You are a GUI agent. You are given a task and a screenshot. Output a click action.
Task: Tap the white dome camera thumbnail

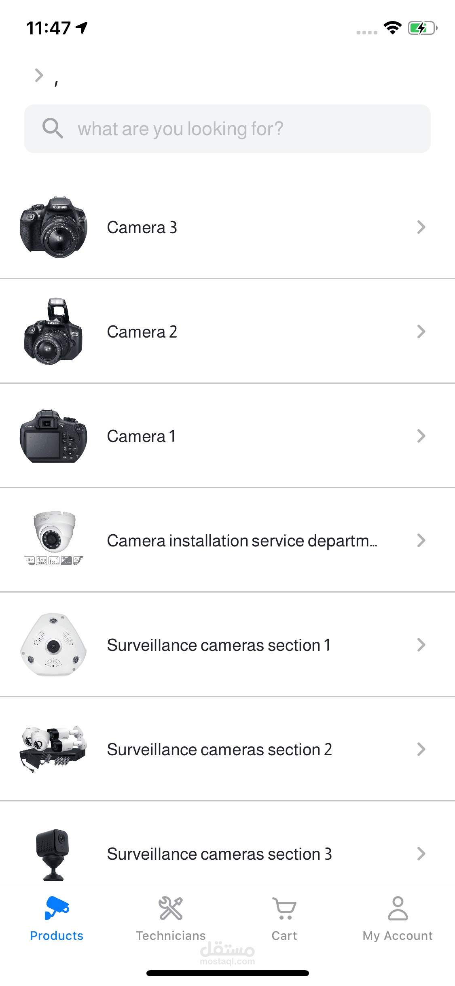pyautogui.click(x=53, y=537)
